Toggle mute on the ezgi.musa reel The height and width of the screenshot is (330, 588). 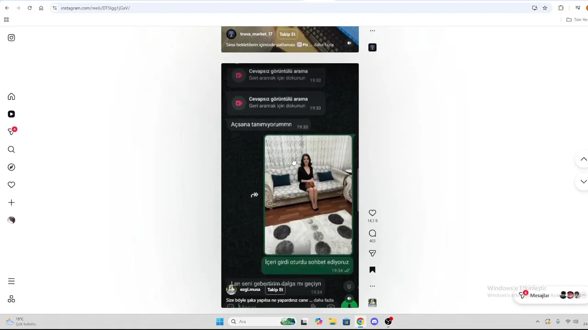[349, 298]
